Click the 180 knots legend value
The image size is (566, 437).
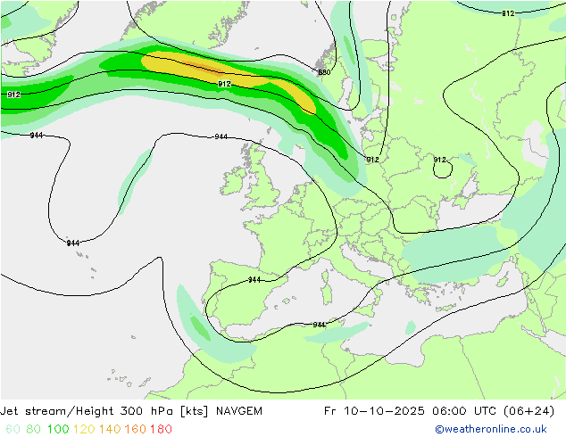click(x=161, y=429)
